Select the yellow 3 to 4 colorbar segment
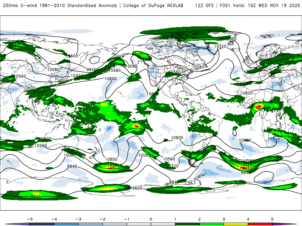Viewport: 302px width, 226px height. coord(236,224)
